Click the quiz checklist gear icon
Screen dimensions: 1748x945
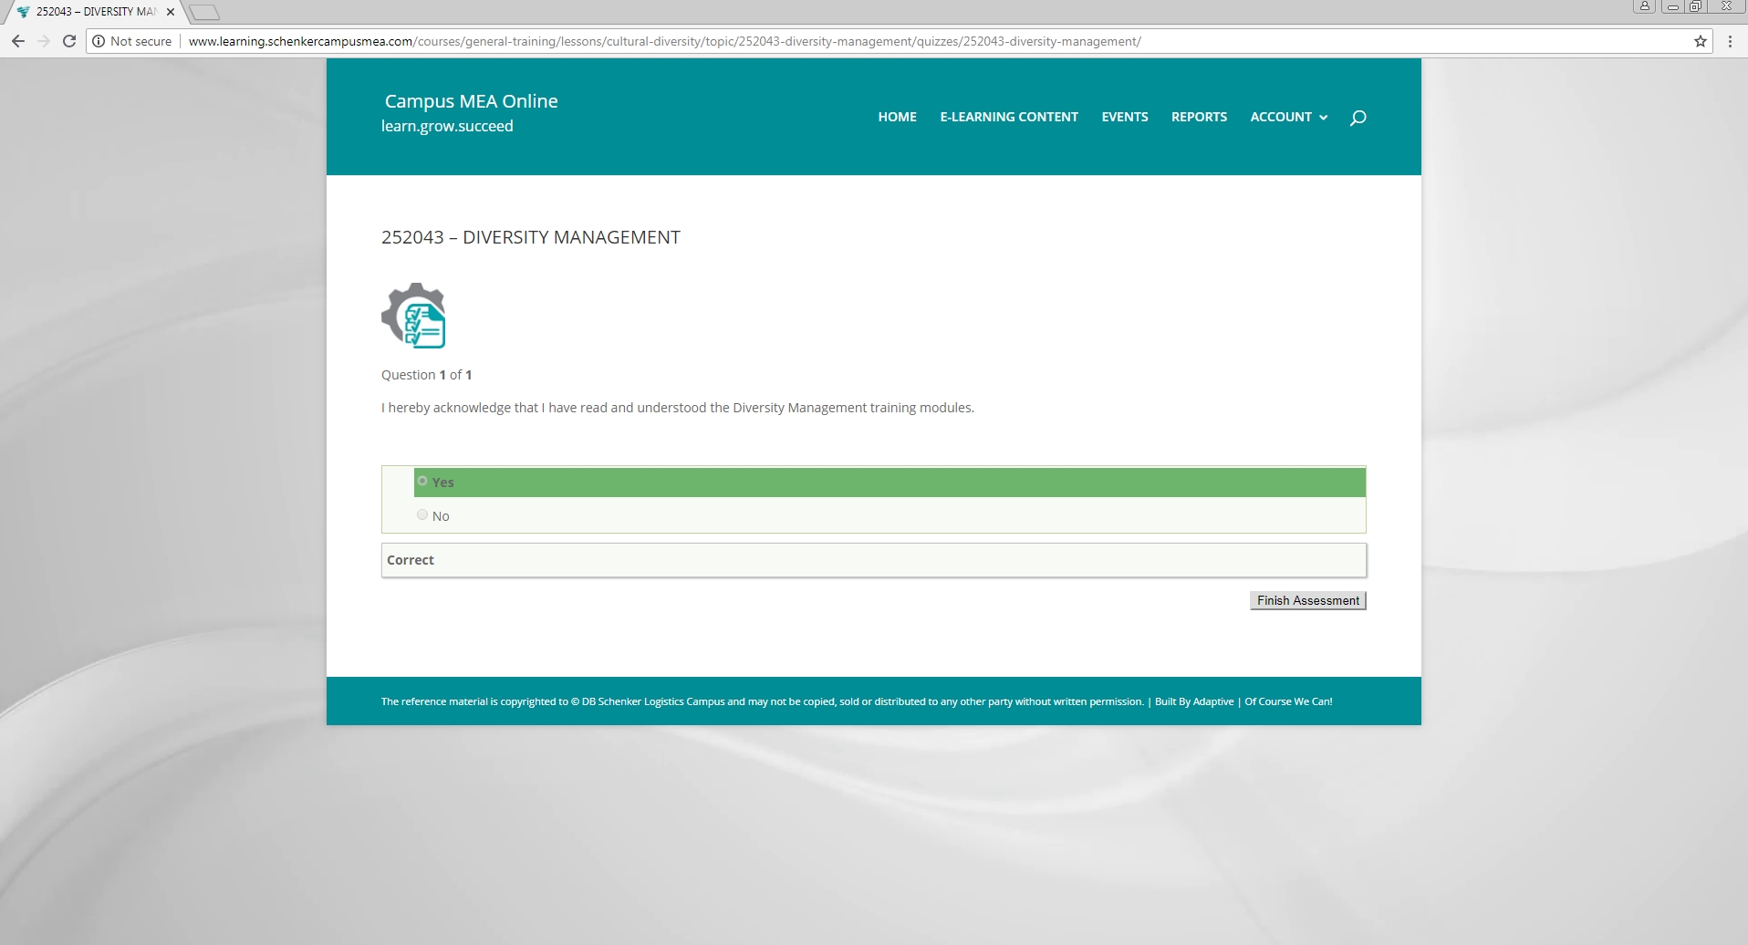point(414,316)
